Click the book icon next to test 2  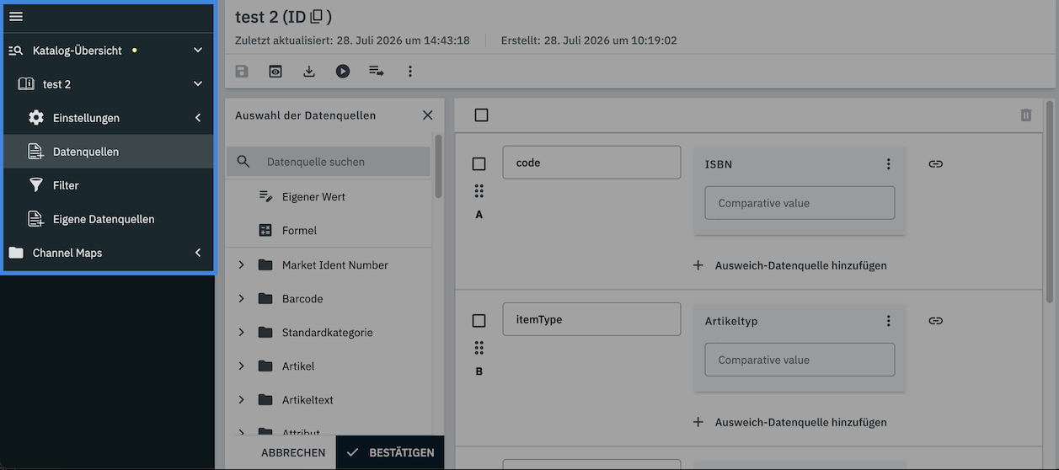26,84
